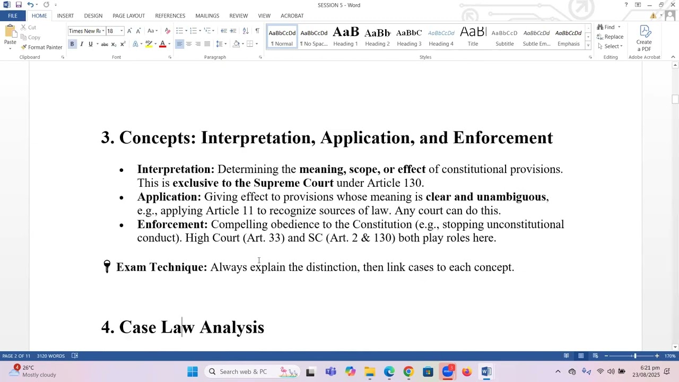
Task: Open the FILE tab
Action: [x=13, y=16]
